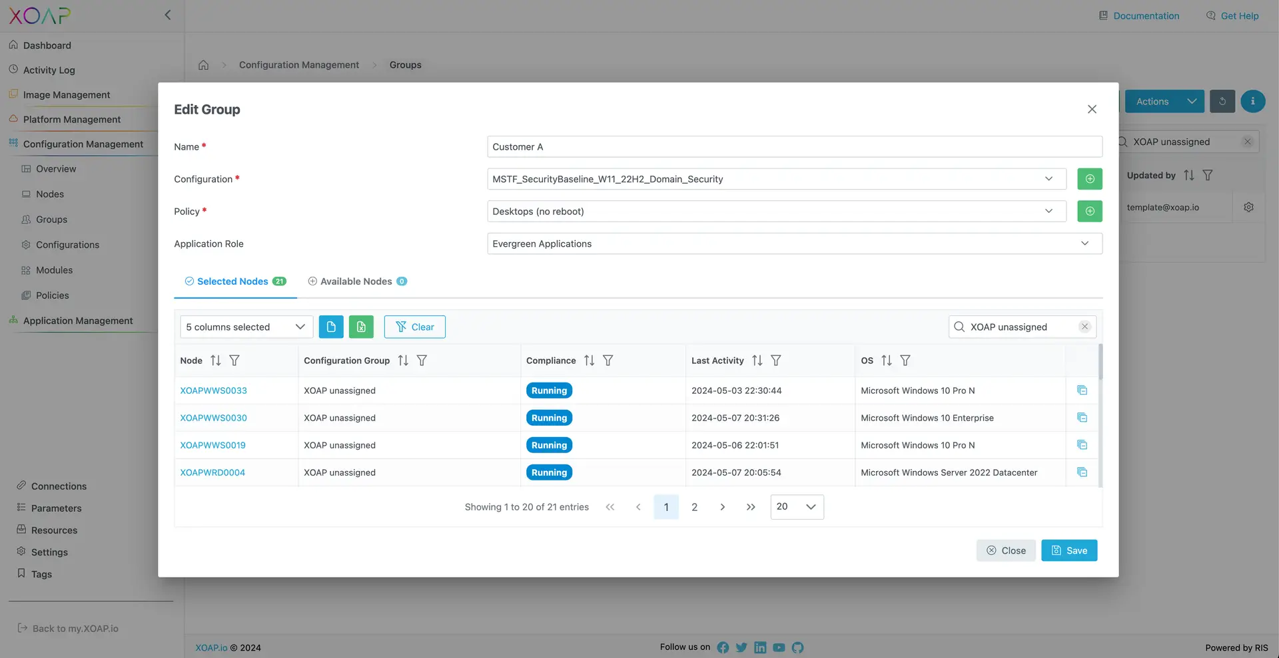
Task: Expand the Configuration dropdown
Action: (x=777, y=179)
